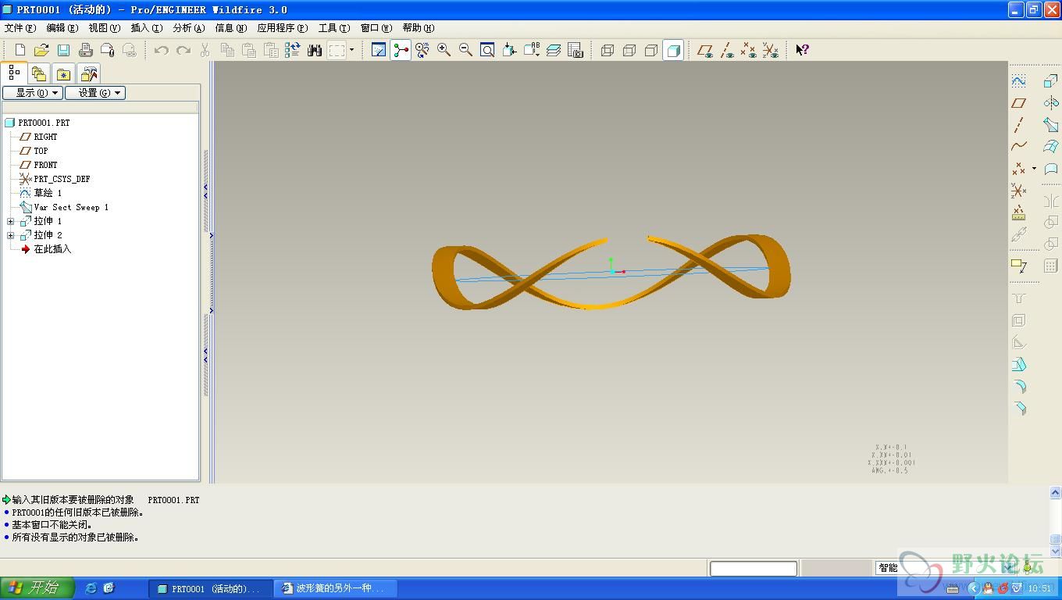
Task: Select the Revolve tool
Action: pos(1051,103)
